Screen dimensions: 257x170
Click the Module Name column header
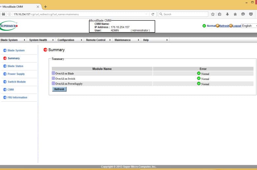[102, 69]
